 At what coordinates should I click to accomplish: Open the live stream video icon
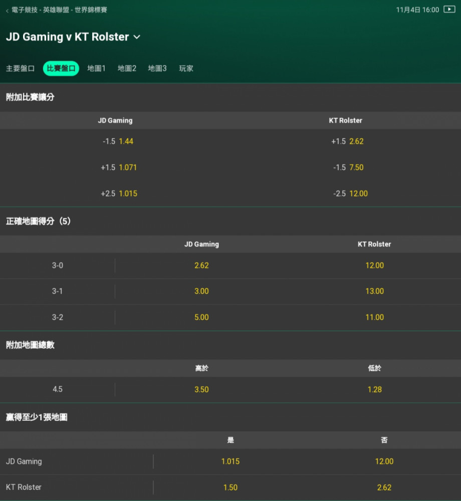click(x=449, y=9)
